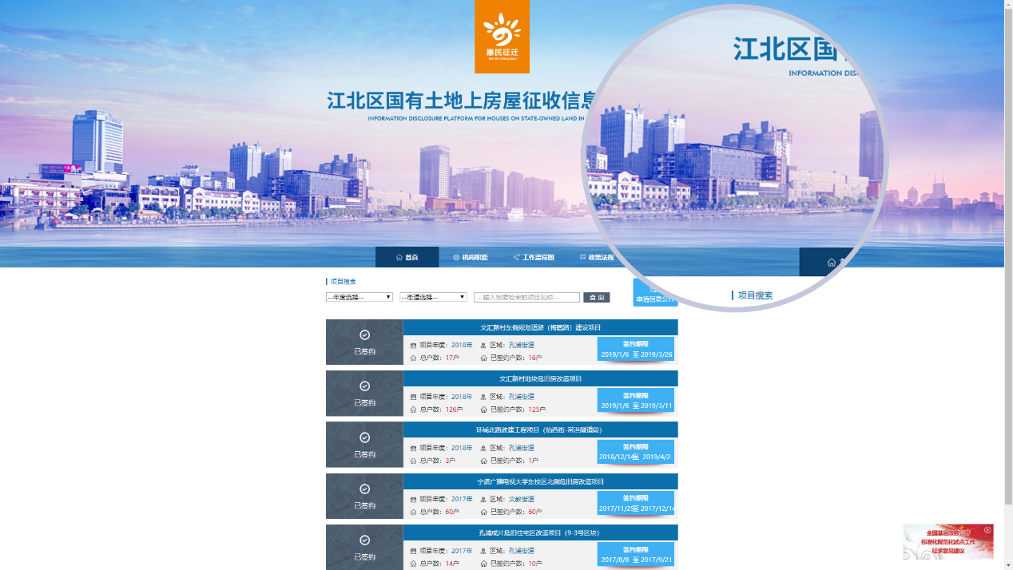Click the 已签约 checkmark on 梅郡路 project
Screen dimensions: 1013x570
click(364, 335)
